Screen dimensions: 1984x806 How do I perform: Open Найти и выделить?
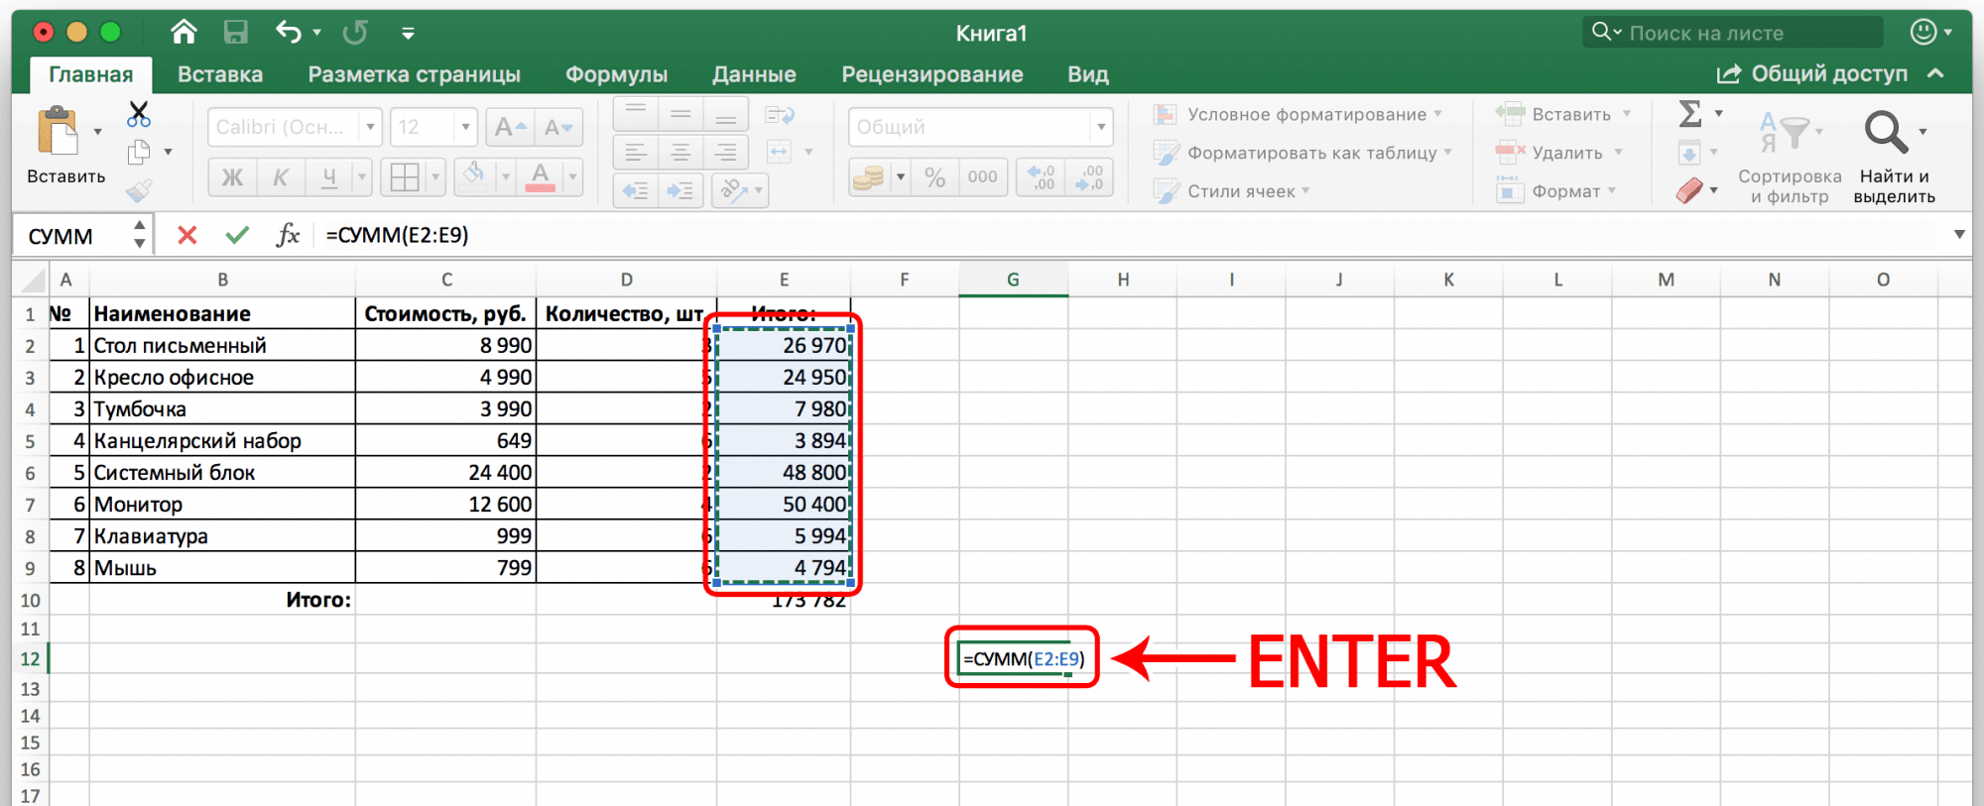1894,156
